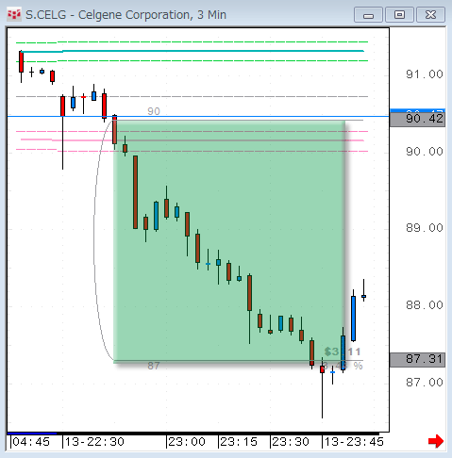Click the red scroll-right arrow
The image size is (452, 458).
coord(436,441)
